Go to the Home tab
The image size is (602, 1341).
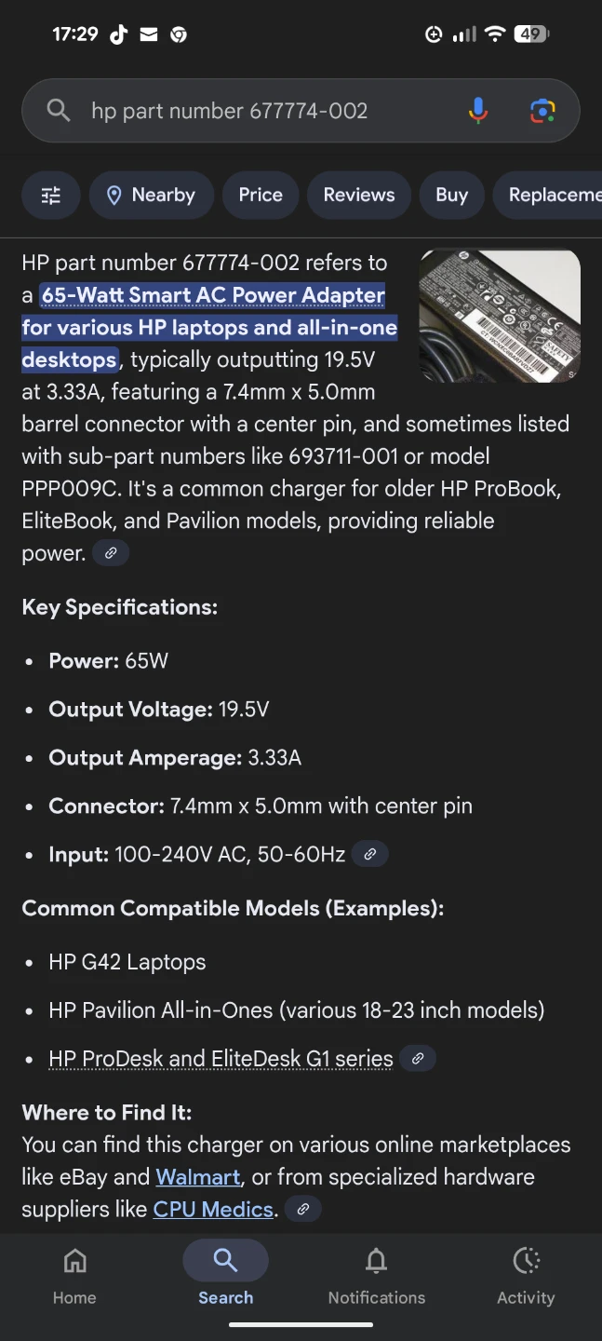pos(74,1277)
